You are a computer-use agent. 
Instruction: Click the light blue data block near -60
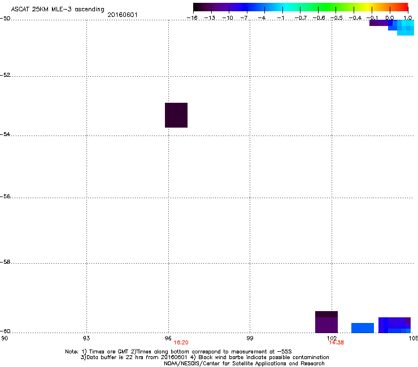click(x=363, y=328)
